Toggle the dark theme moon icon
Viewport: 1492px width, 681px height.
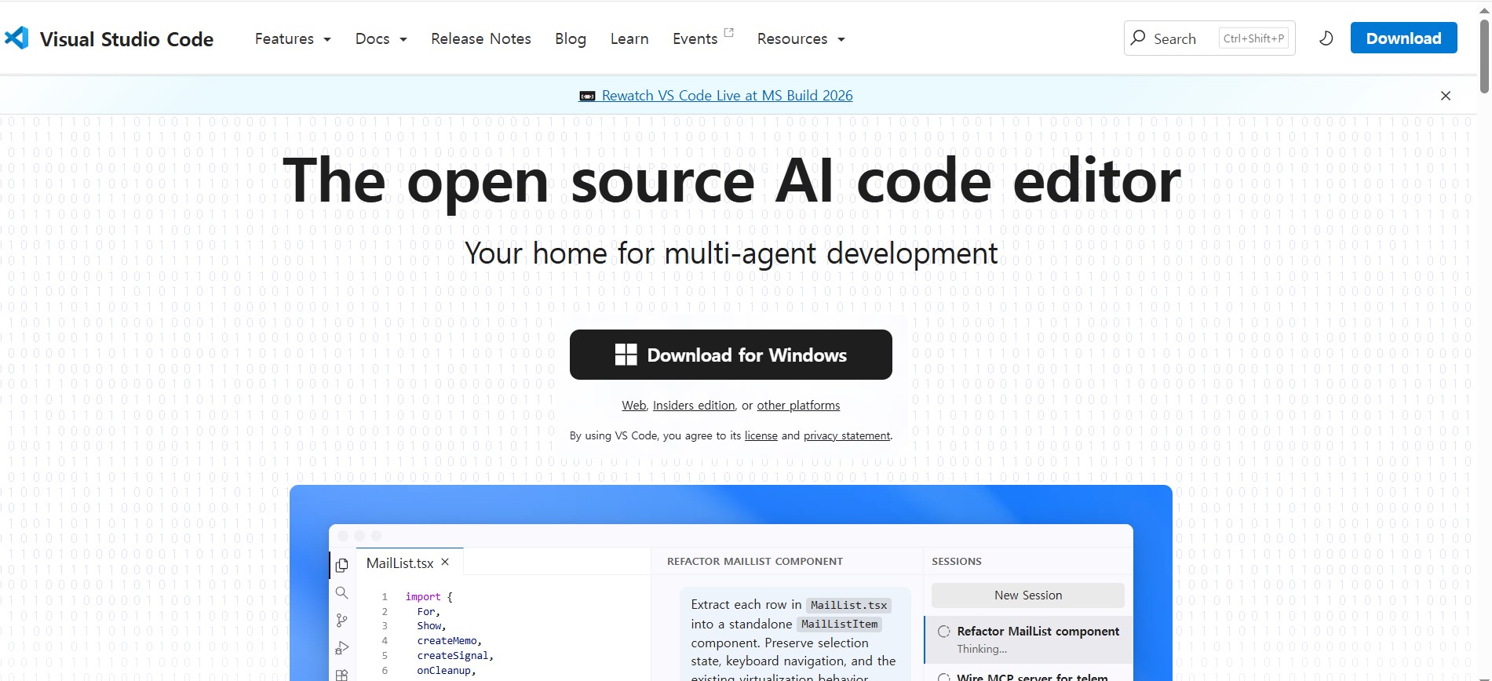coord(1326,38)
